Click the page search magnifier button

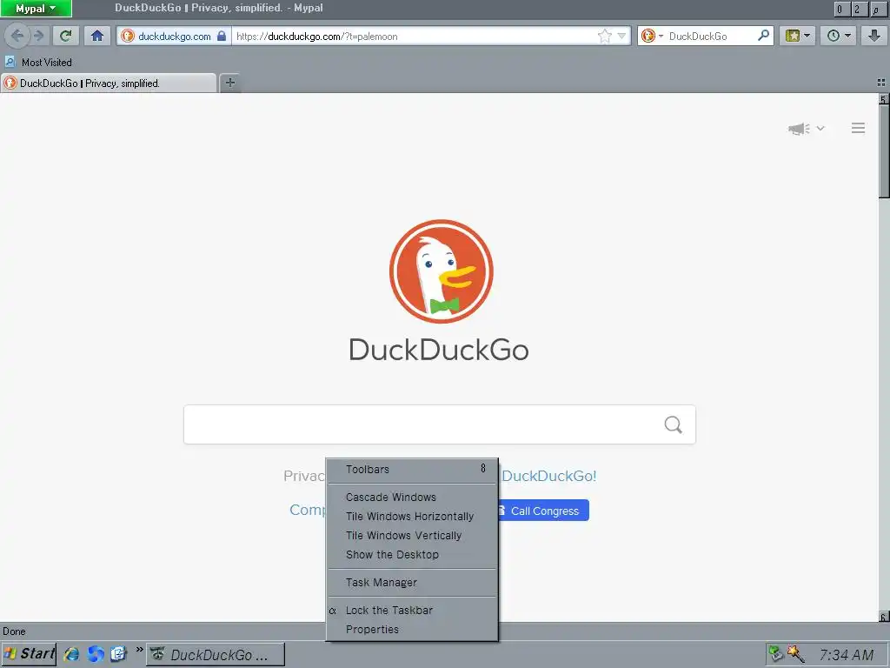674,424
